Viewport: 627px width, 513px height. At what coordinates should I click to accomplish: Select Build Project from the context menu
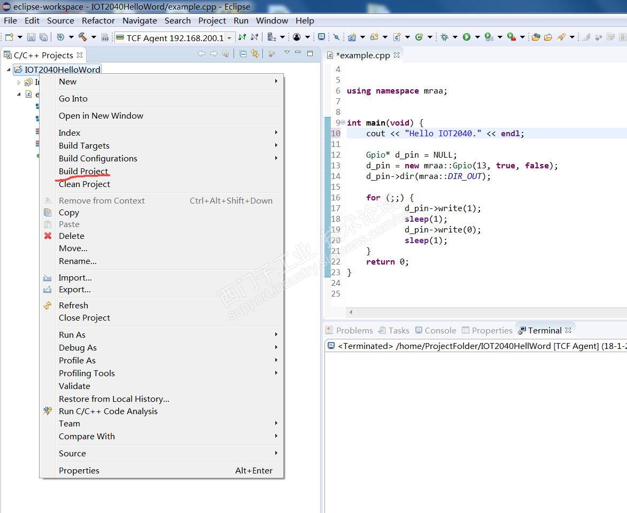coord(83,171)
